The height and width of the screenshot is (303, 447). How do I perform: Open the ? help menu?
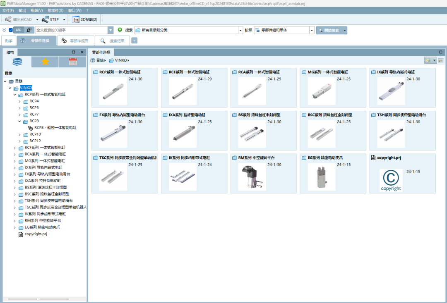87,10
